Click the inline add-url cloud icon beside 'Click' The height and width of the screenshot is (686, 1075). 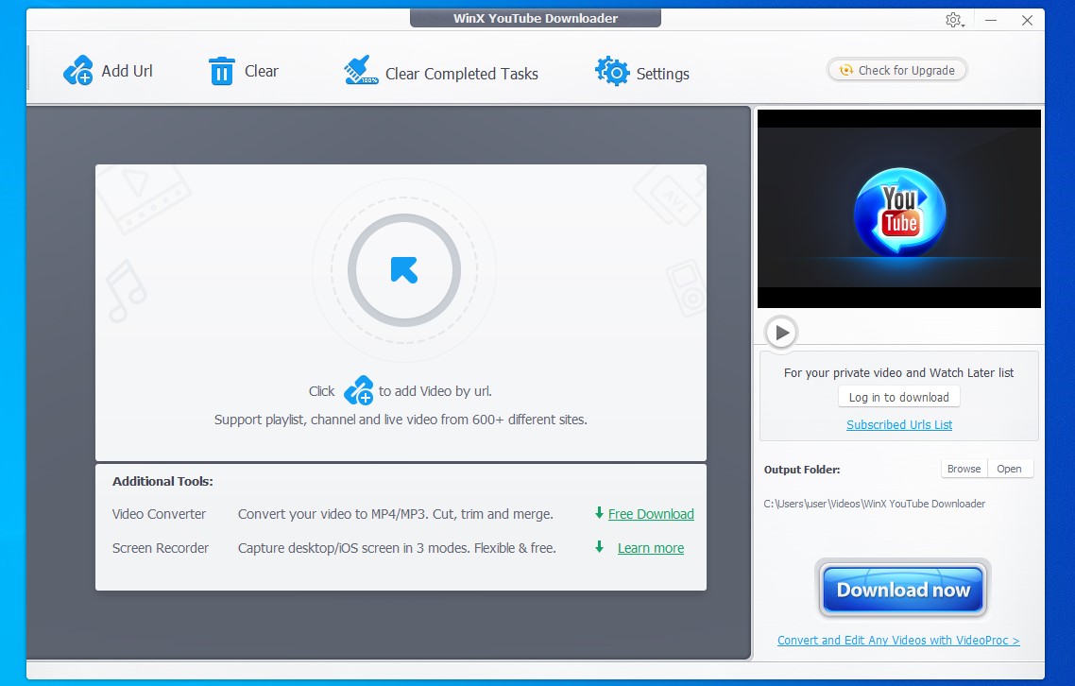pyautogui.click(x=359, y=390)
